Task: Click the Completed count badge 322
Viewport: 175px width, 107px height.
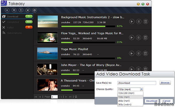Action: pos(29,22)
